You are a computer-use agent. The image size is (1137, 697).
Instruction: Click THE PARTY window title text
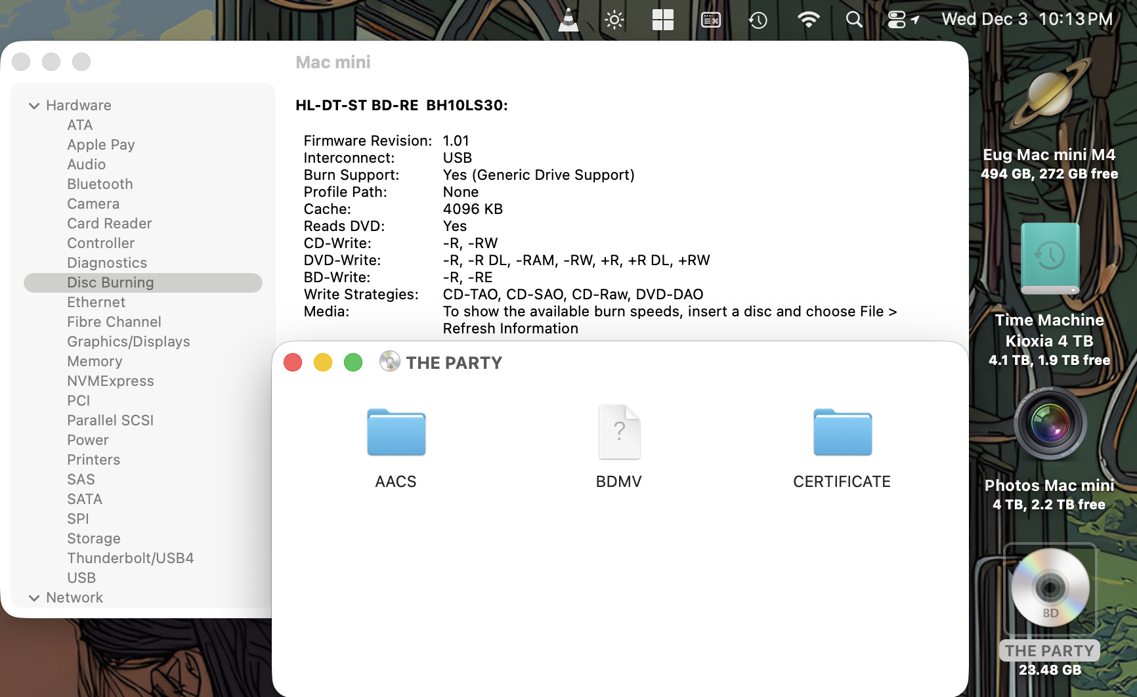(x=454, y=363)
